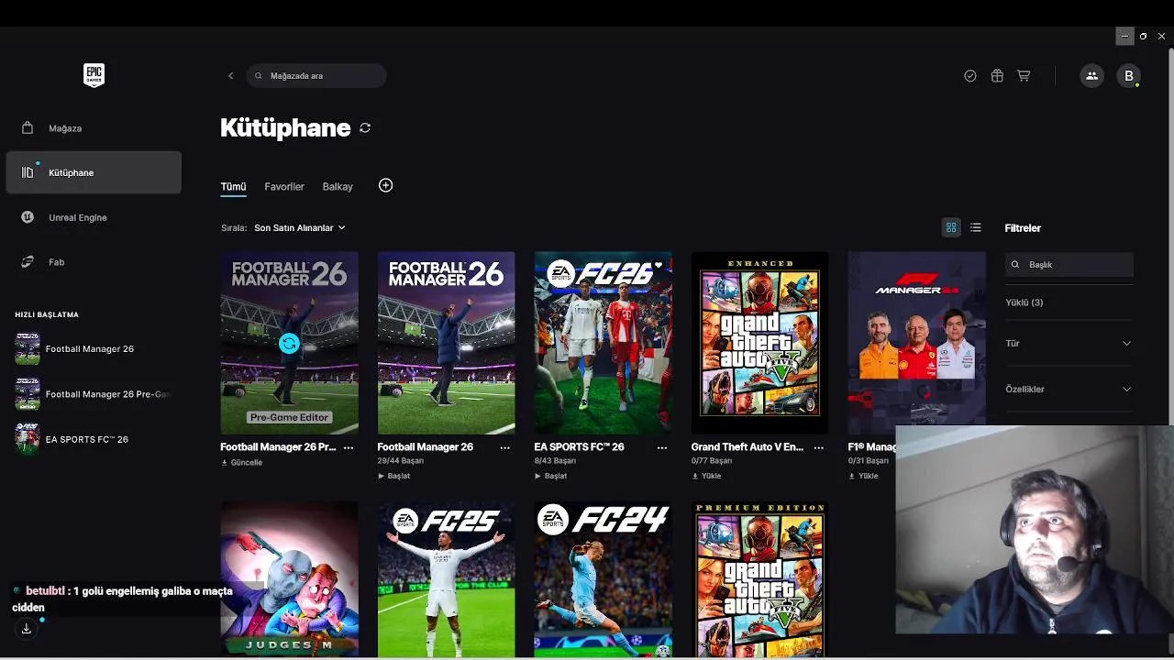This screenshot has height=660, width=1174.
Task: Click Yükle under F1 Manager
Action: coord(863,476)
